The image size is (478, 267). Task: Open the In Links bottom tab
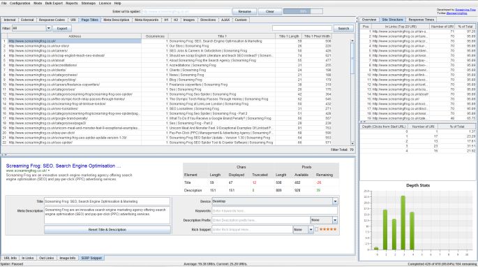pos(28,258)
